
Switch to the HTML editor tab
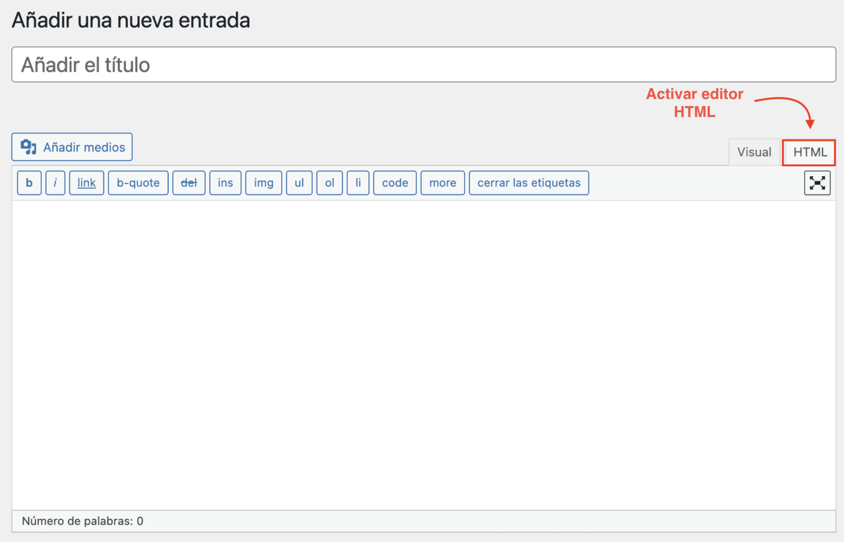(x=808, y=152)
